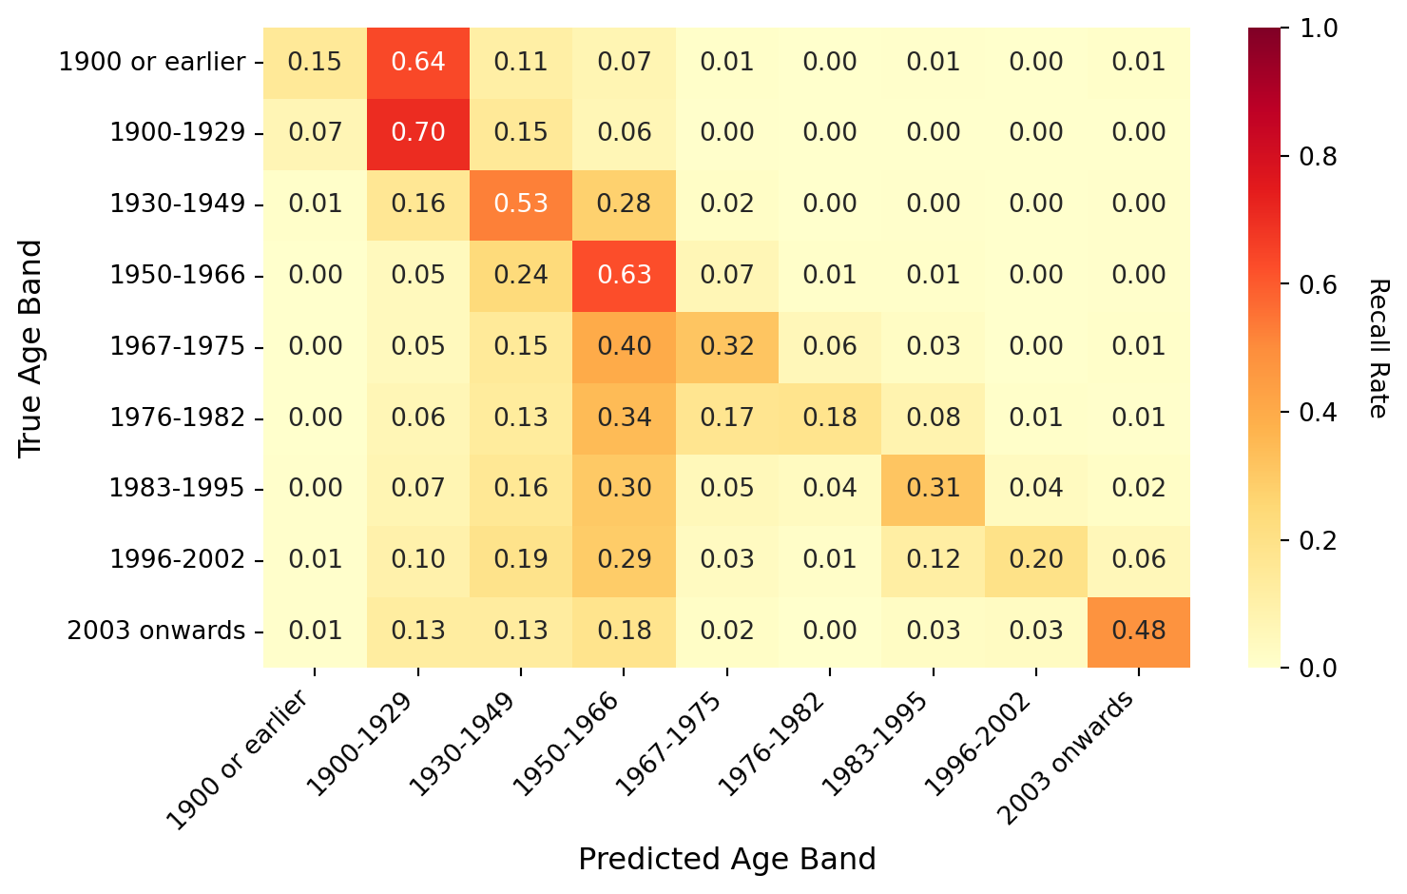Click the 0.70 cell in the heatmap
The height and width of the screenshot is (894, 1407).
pos(418,133)
